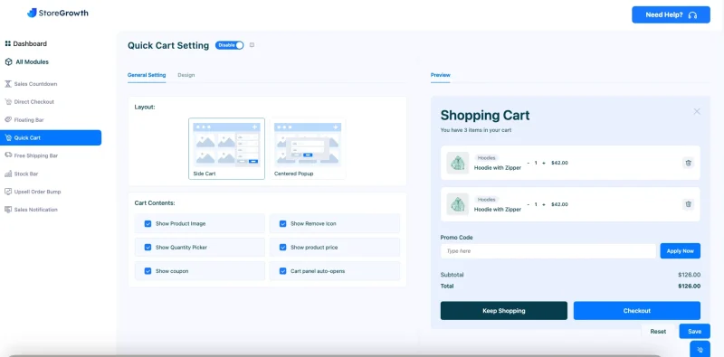The width and height of the screenshot is (724, 357).
Task: Uncheck Show Remove Icon option
Action: point(282,224)
